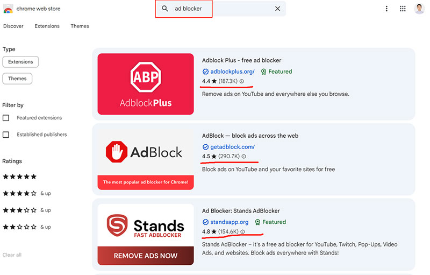The image size is (430, 275).
Task: Click rating info icon for AdBlock
Action: (x=244, y=157)
